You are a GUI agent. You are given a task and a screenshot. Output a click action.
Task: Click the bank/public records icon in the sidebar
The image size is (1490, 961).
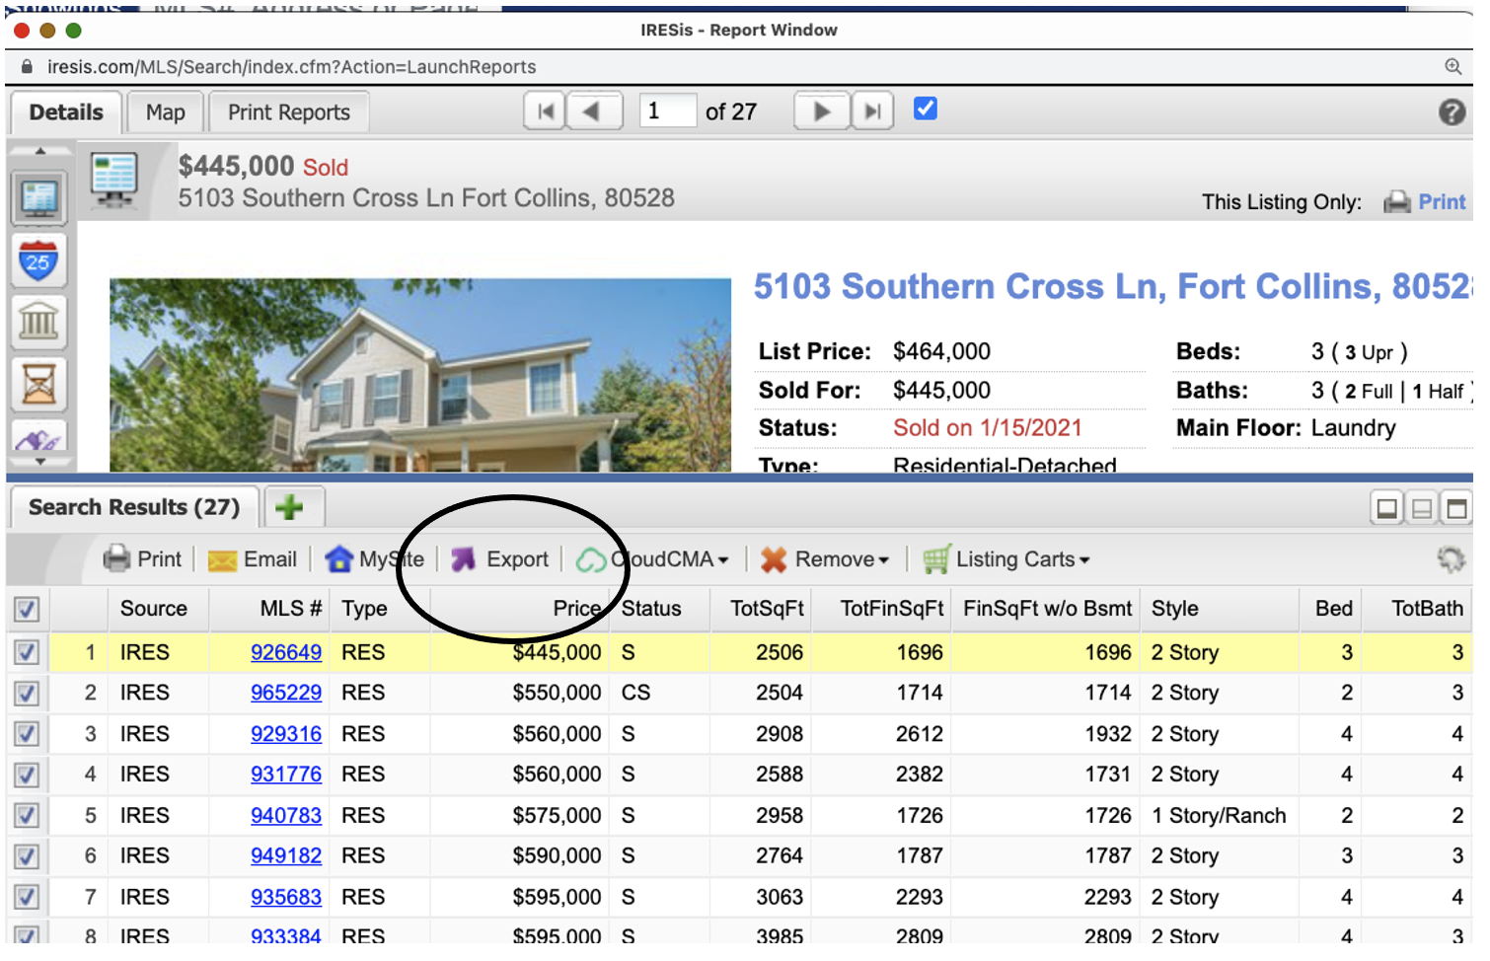click(x=38, y=322)
